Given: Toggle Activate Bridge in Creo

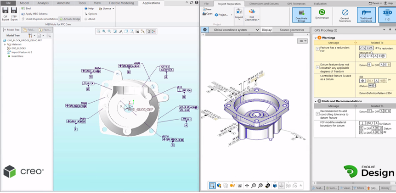Looking at the screenshot, I should coord(70,19).
